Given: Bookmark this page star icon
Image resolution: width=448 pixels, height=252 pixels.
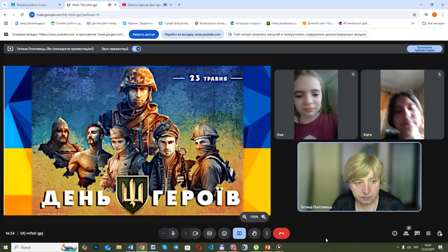Looking at the screenshot, I should (x=414, y=15).
